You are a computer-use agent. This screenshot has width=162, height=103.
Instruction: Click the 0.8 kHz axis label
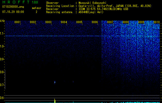point(2,72)
